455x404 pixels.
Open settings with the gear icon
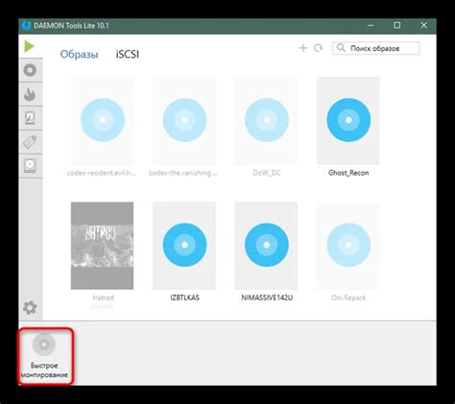pos(30,307)
